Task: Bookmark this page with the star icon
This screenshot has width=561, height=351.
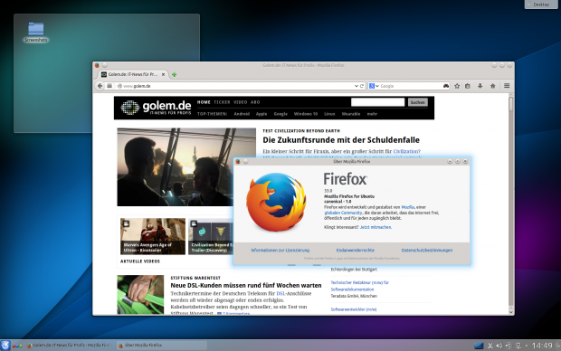Action: (x=457, y=86)
